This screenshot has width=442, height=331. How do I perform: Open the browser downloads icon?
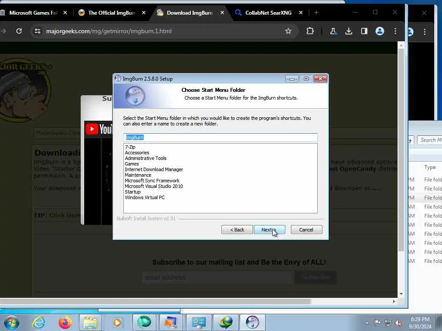[x=349, y=31]
